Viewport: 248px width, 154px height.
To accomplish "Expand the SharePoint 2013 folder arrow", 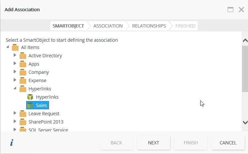I will 15,121.
